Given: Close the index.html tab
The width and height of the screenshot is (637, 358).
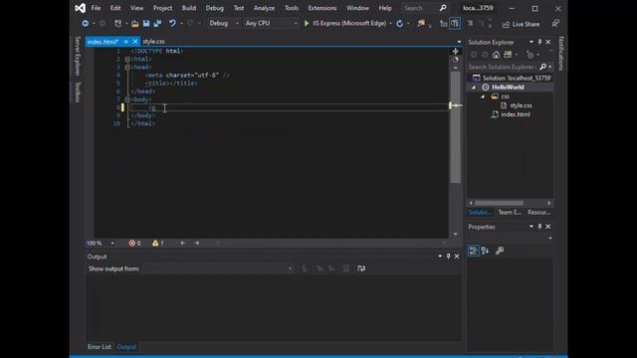Looking at the screenshot, I should pos(135,42).
